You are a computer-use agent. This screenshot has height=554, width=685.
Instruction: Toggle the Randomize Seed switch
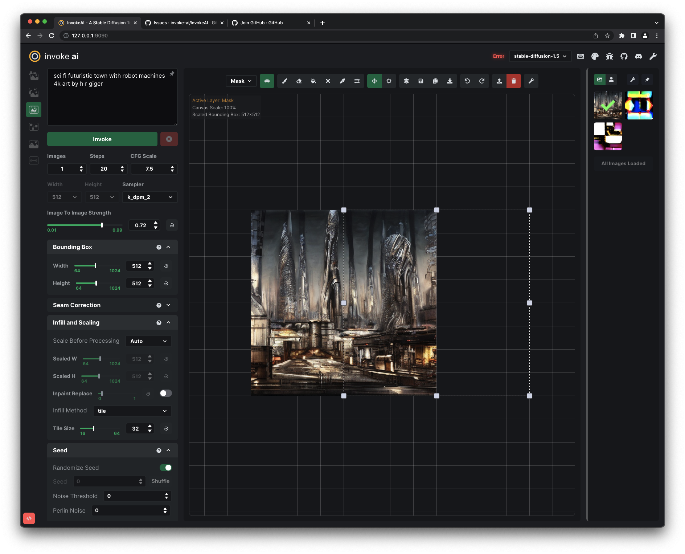pos(166,468)
